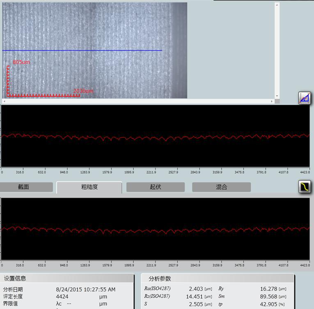Click the 评定长度 value 4424
The height and width of the screenshot is (309, 314).
coord(62,296)
